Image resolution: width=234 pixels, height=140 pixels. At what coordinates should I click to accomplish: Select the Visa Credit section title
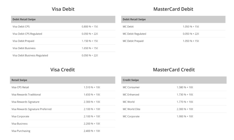click(63, 70)
